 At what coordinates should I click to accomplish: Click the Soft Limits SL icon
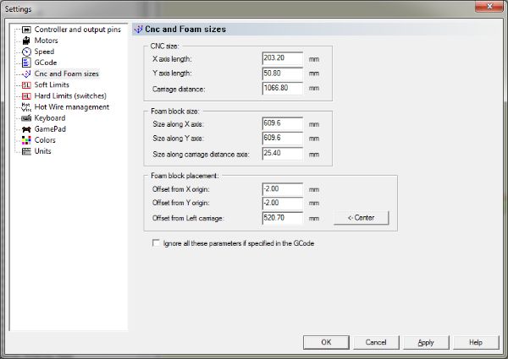[26, 85]
